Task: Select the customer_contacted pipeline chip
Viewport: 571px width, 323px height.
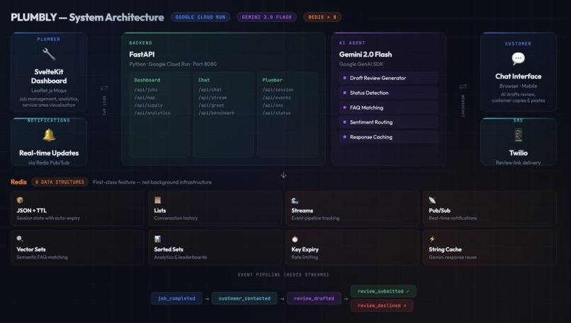Action: coord(244,298)
